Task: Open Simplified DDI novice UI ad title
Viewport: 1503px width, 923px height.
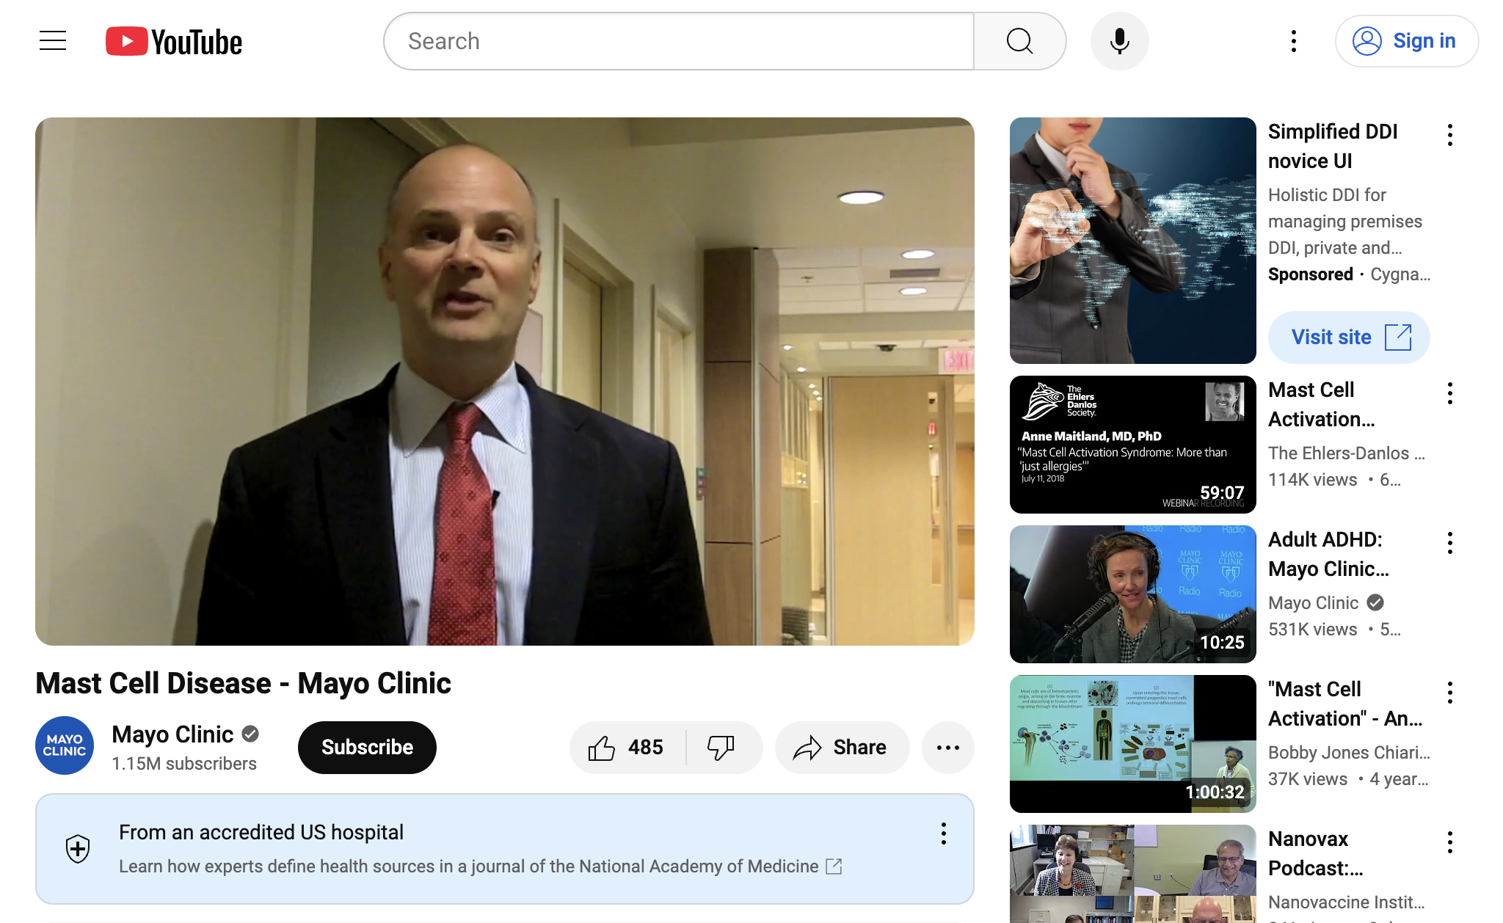Action: click(x=1333, y=146)
